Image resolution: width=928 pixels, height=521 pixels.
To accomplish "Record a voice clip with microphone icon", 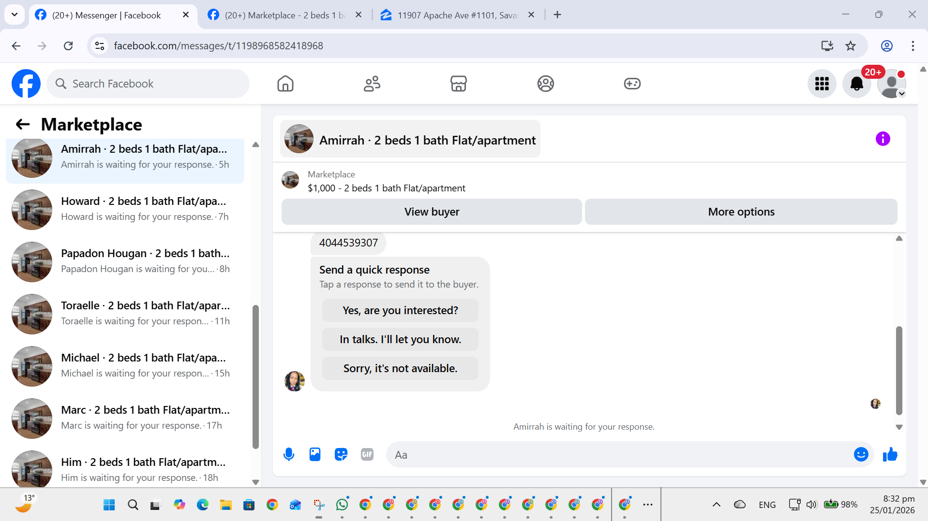I will coord(289,454).
